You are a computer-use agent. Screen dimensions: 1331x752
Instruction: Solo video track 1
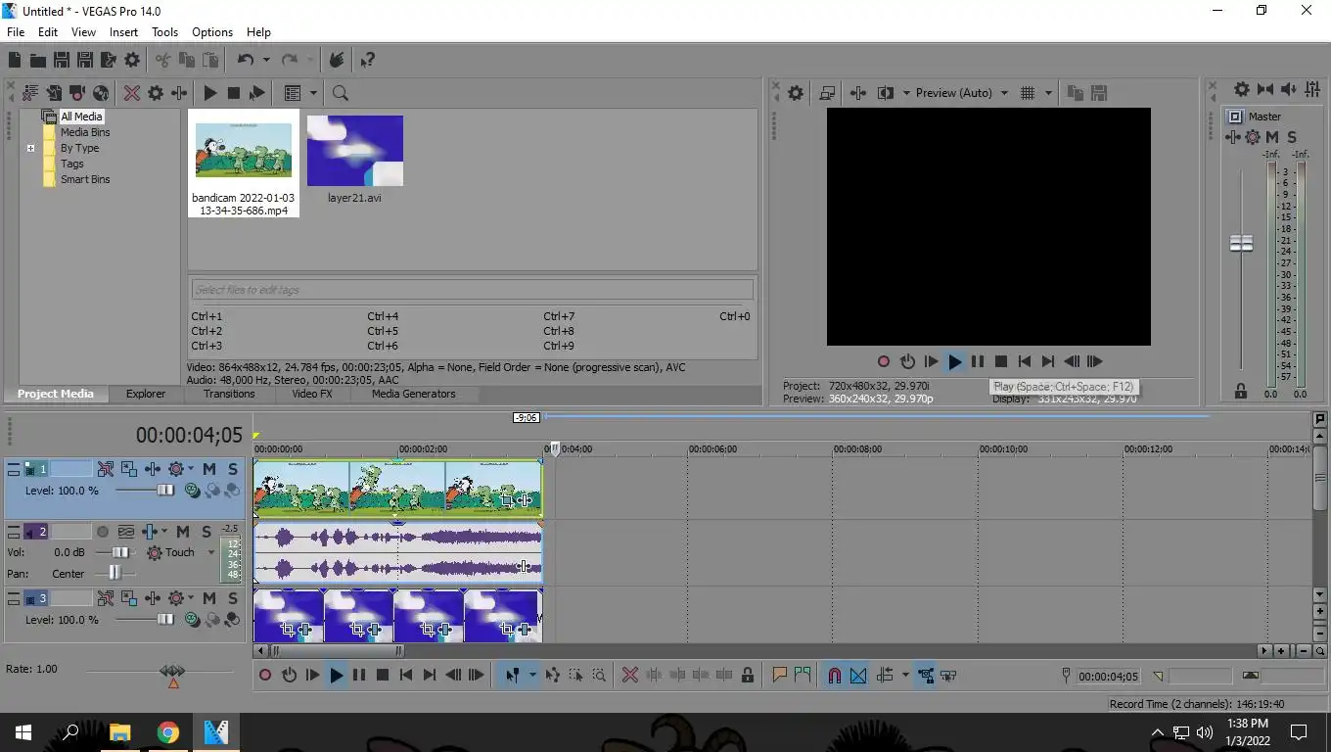pyautogui.click(x=233, y=469)
